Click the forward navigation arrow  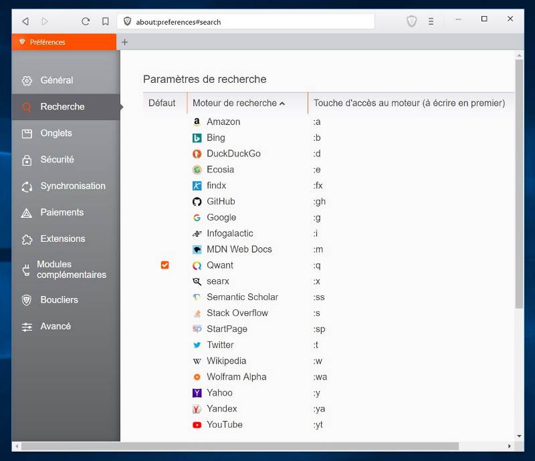click(x=45, y=21)
